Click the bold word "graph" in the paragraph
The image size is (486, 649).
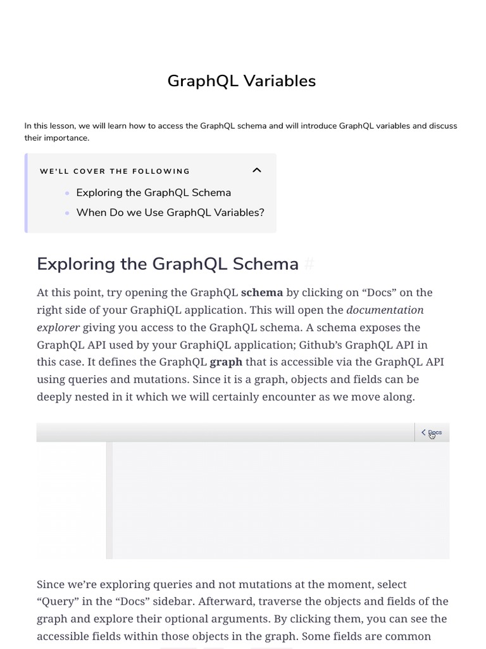[x=226, y=363]
